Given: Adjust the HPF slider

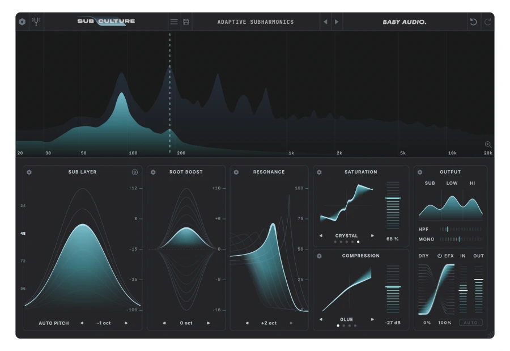Looking at the screenshot, I should click(x=461, y=229).
